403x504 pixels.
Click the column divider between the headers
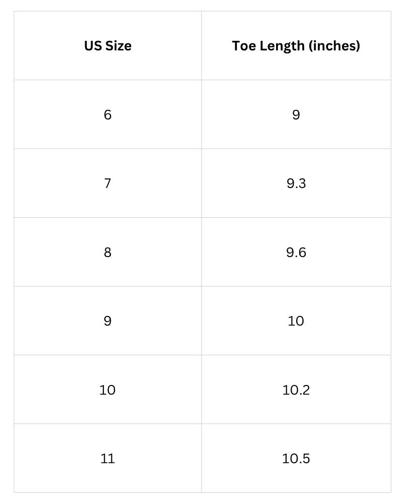coord(201,46)
